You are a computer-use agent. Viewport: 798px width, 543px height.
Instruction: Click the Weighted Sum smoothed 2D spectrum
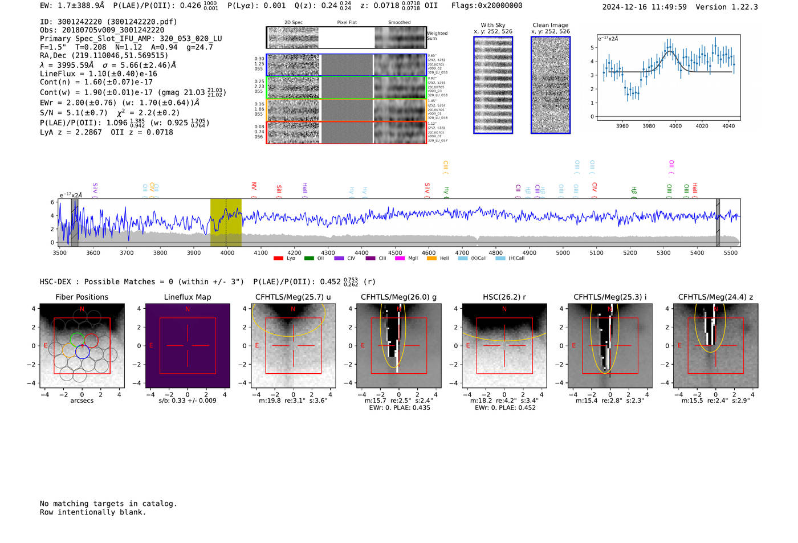400,38
